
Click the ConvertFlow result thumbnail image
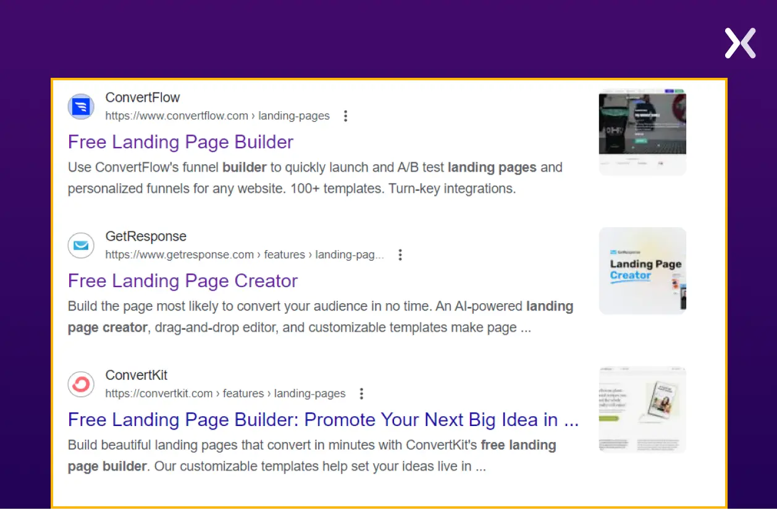[x=642, y=132]
